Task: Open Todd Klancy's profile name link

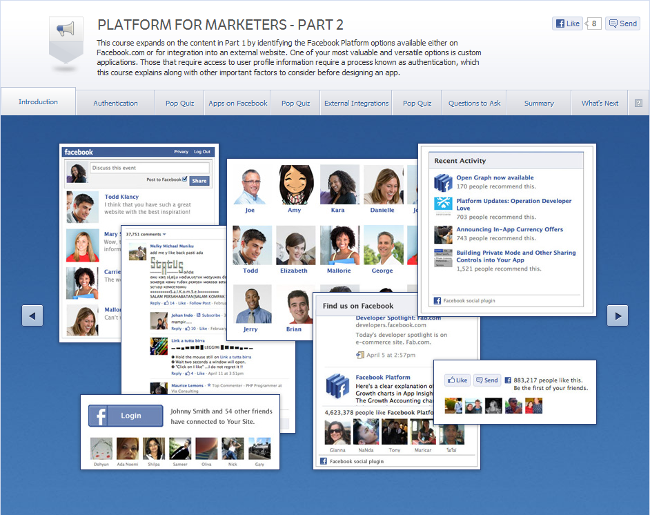Action: (121, 197)
